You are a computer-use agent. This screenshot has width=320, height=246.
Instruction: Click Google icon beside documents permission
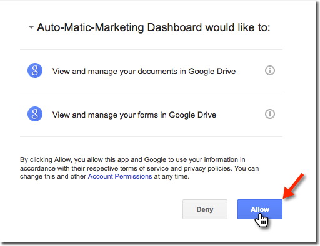[35, 70]
